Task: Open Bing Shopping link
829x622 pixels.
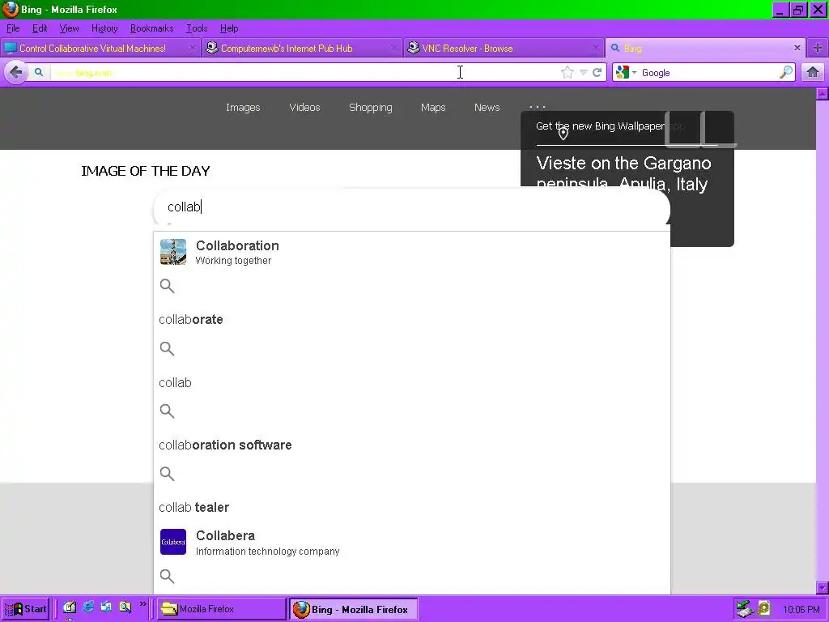Action: tap(371, 108)
